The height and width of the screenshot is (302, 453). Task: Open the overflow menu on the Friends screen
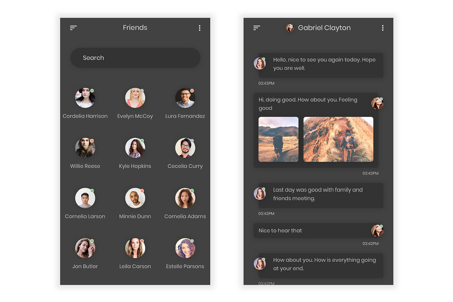tap(200, 28)
